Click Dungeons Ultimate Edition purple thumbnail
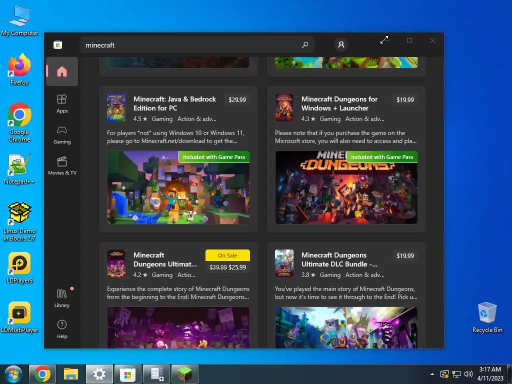 click(178, 327)
